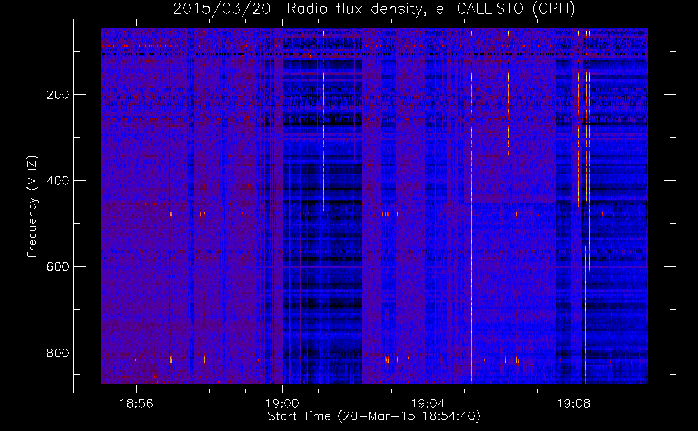
Task: Click the 19:08 time tick label
Action: (x=574, y=404)
